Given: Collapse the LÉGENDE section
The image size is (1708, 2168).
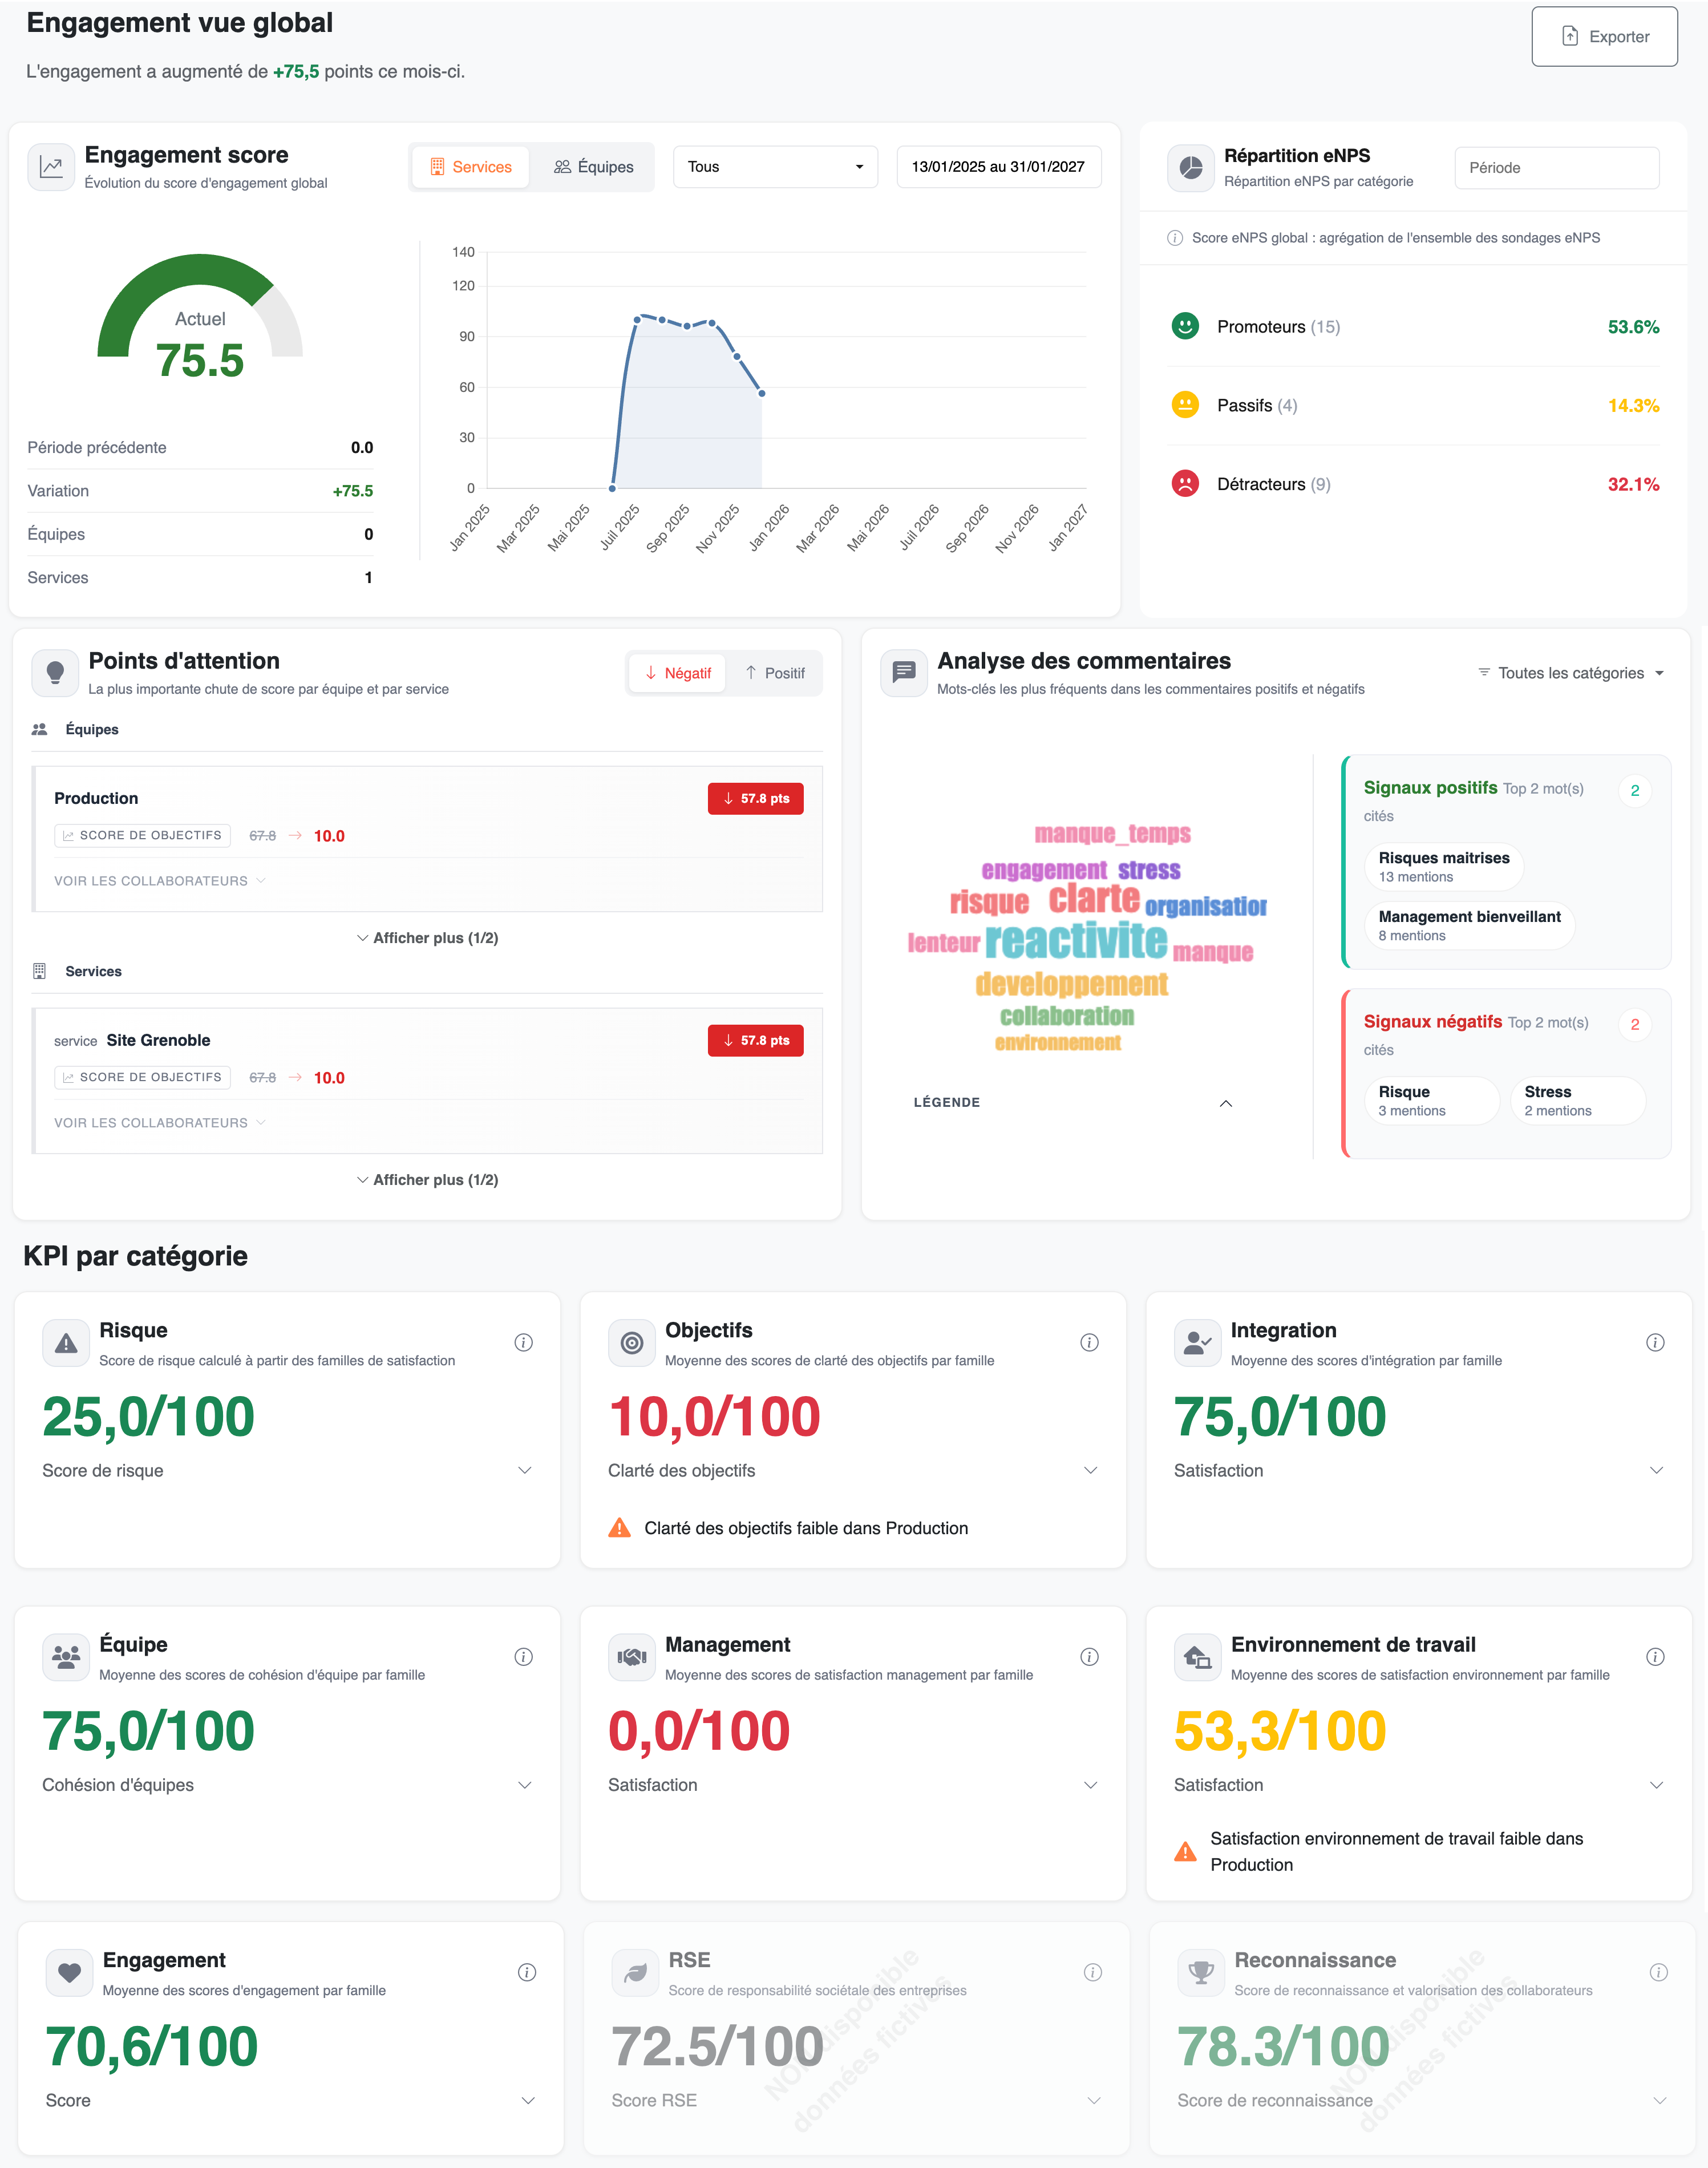Looking at the screenshot, I should [1225, 1103].
